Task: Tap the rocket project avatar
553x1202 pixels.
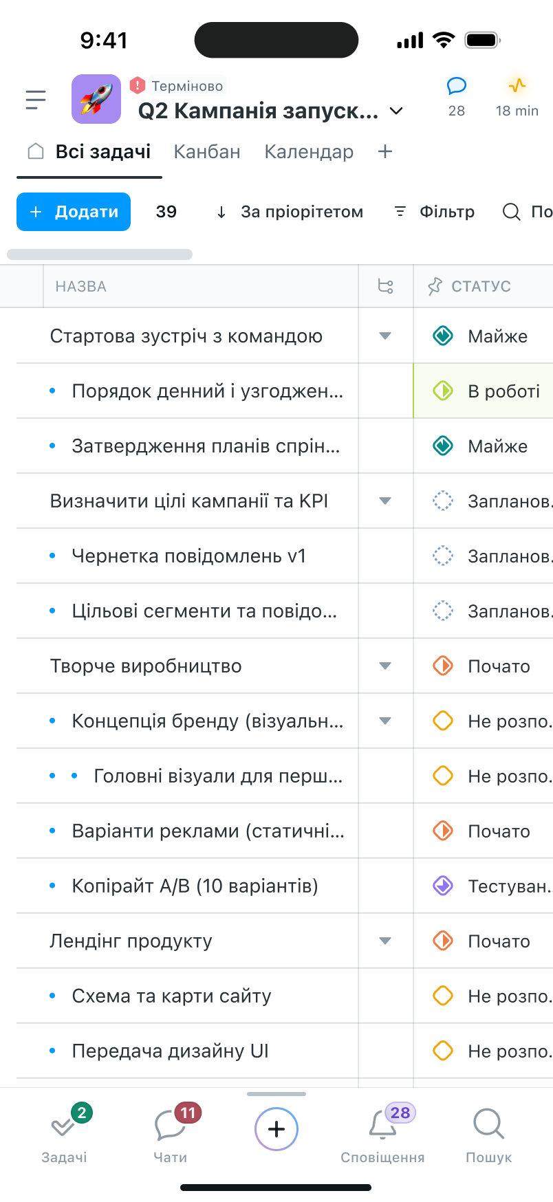Action: (96, 99)
